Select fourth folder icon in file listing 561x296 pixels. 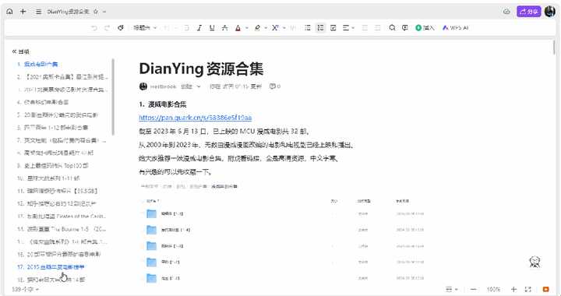152,262
